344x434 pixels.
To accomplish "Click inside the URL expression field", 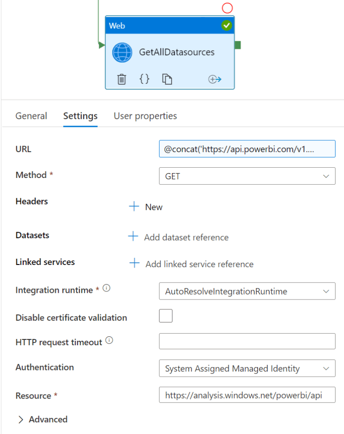I will [x=247, y=148].
